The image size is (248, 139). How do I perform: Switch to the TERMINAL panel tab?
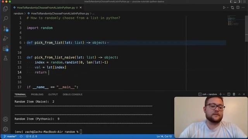(x=20, y=94)
